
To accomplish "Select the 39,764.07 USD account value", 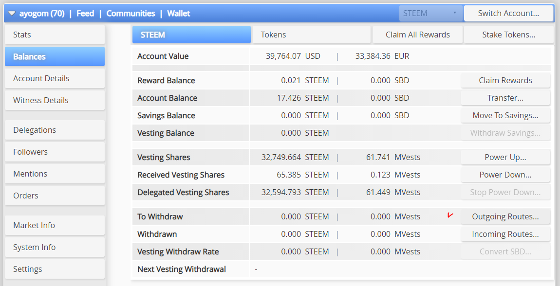I will [x=293, y=56].
